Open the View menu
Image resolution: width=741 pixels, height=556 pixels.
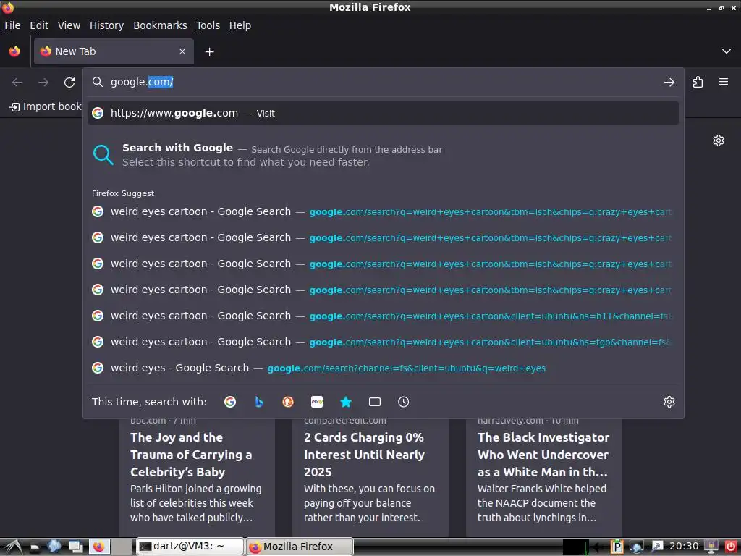(x=69, y=25)
